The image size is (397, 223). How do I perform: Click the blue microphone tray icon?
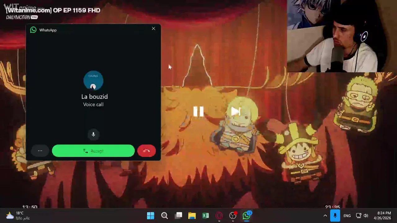pyautogui.click(x=335, y=216)
